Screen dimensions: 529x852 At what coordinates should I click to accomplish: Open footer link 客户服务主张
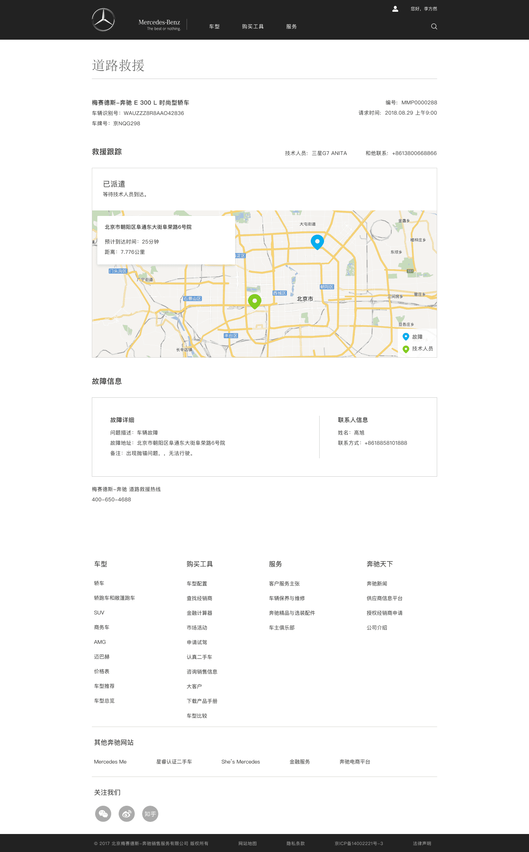point(284,584)
